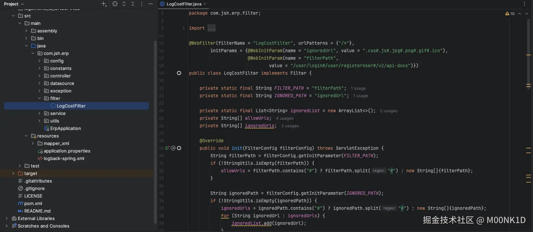The width and height of the screenshot is (533, 232).
Task: Expand the collapsed import statements fold
Action: coord(212,28)
